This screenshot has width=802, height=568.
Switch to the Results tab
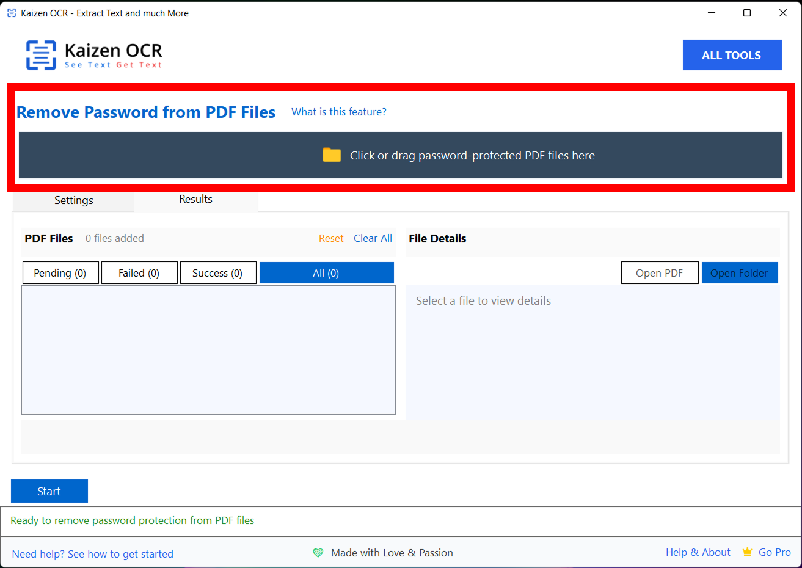195,200
